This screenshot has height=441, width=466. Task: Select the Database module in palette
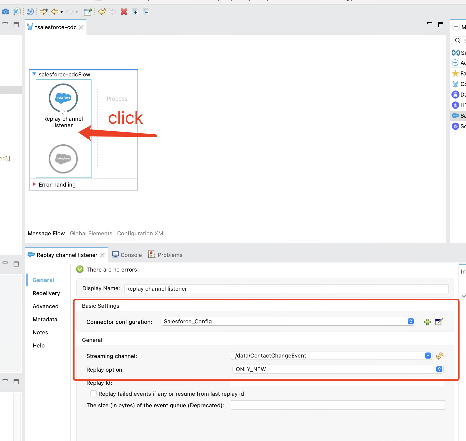pyautogui.click(x=455, y=95)
